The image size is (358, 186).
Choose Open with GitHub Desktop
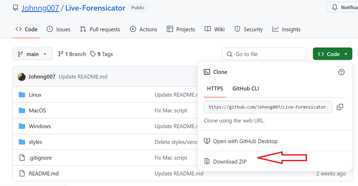coord(245,141)
